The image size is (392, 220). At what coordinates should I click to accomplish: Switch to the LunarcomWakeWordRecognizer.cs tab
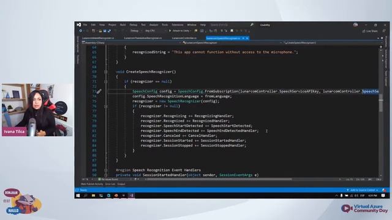click(x=98, y=38)
